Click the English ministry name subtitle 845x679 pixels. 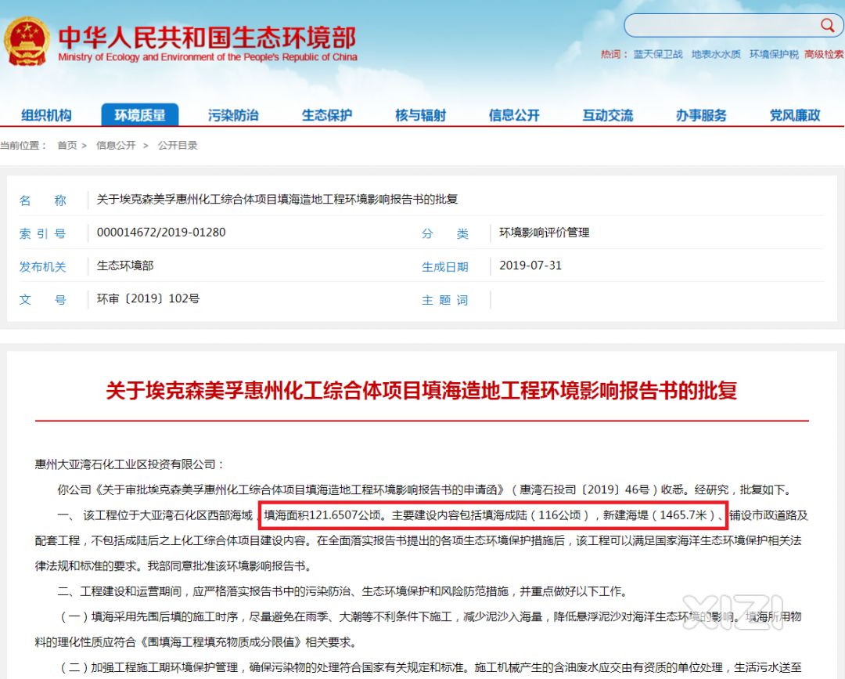point(207,56)
